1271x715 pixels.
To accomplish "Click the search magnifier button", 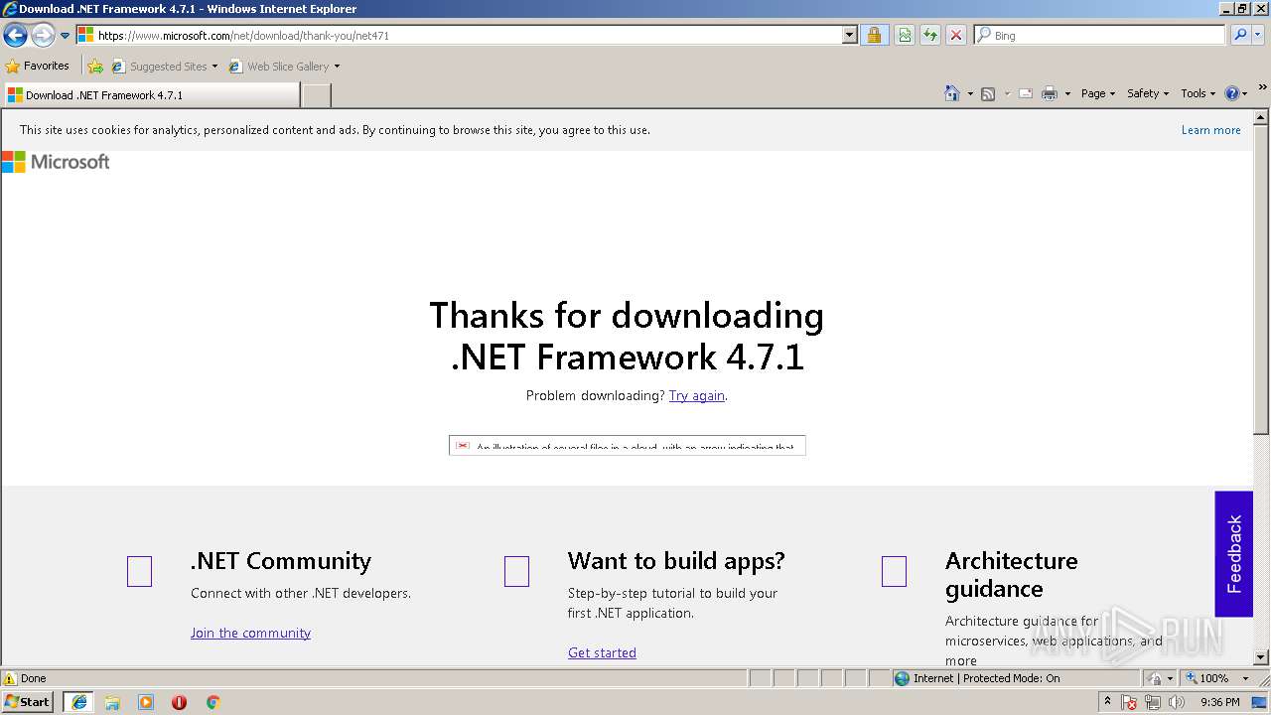I will [1240, 35].
